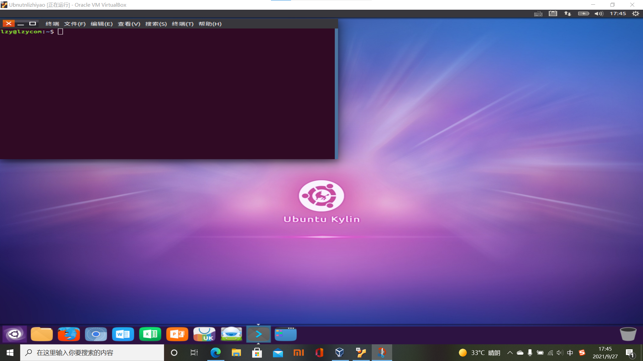
Task: Click the network up-down arrows indicator
Action: 568,13
